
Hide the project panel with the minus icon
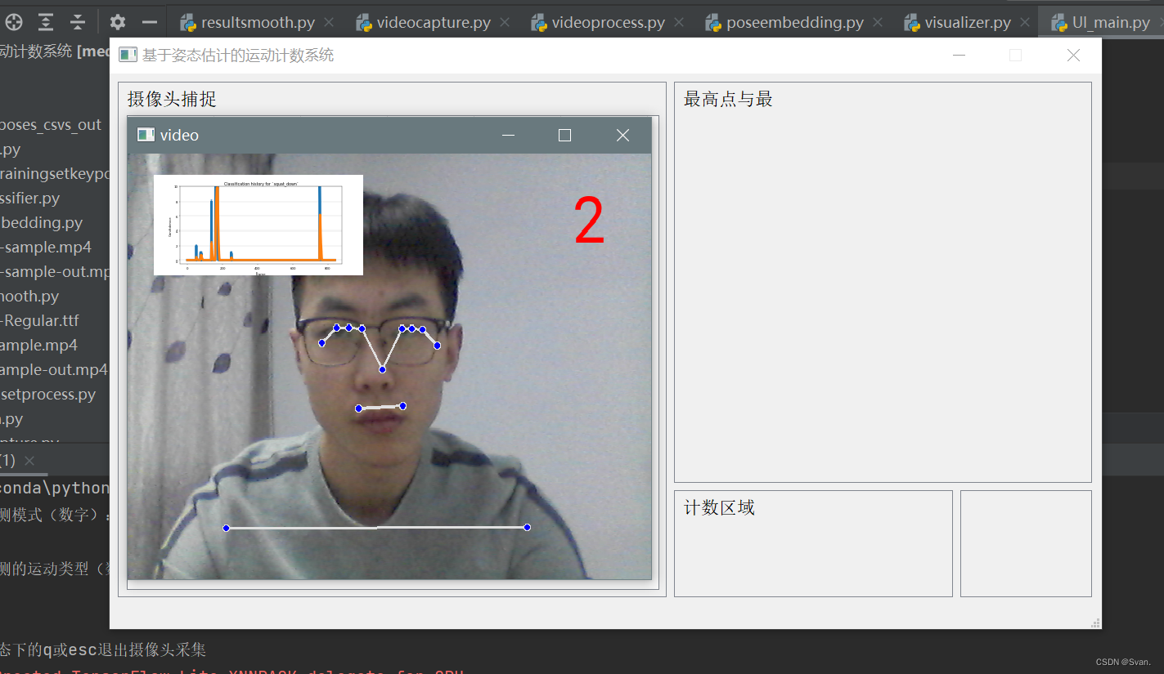tap(149, 22)
